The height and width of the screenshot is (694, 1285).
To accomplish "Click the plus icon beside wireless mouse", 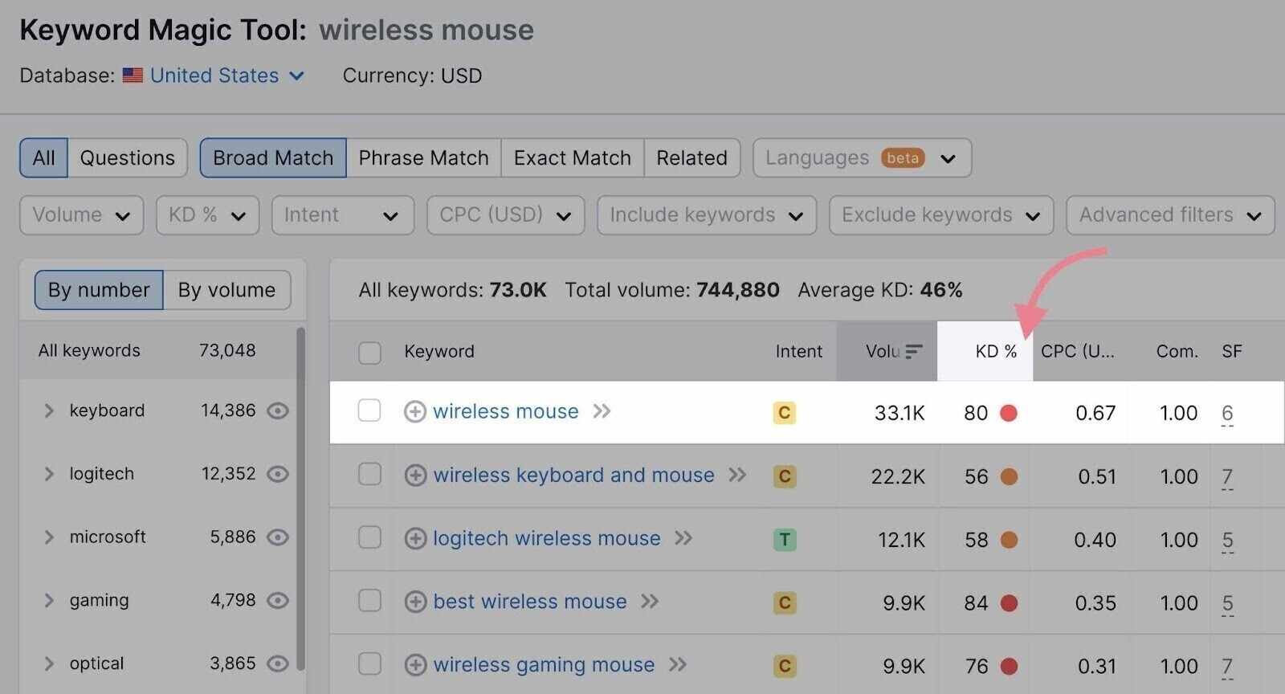I will pyautogui.click(x=414, y=412).
